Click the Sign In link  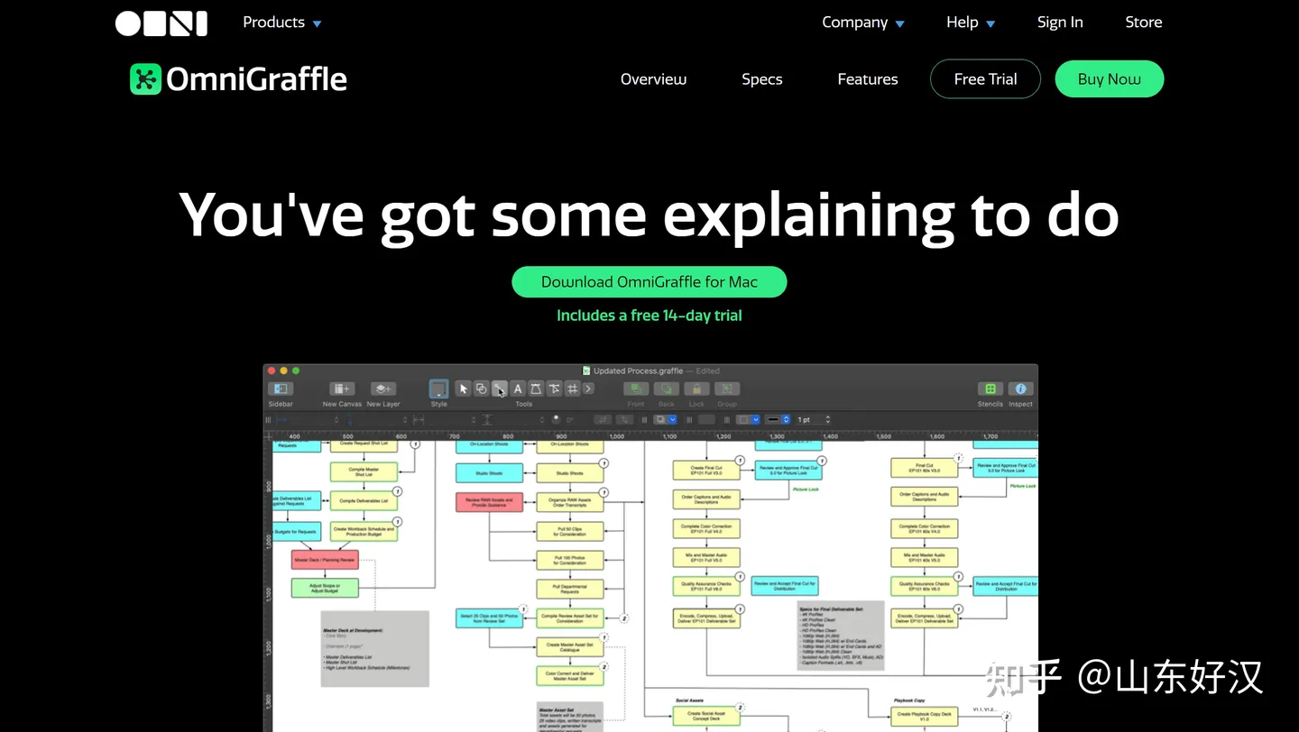[x=1060, y=23]
